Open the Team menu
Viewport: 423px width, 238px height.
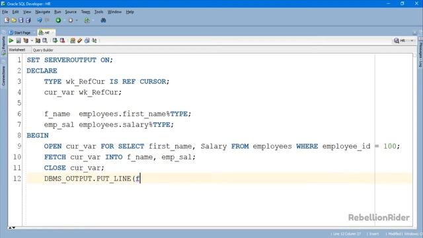pos(85,12)
